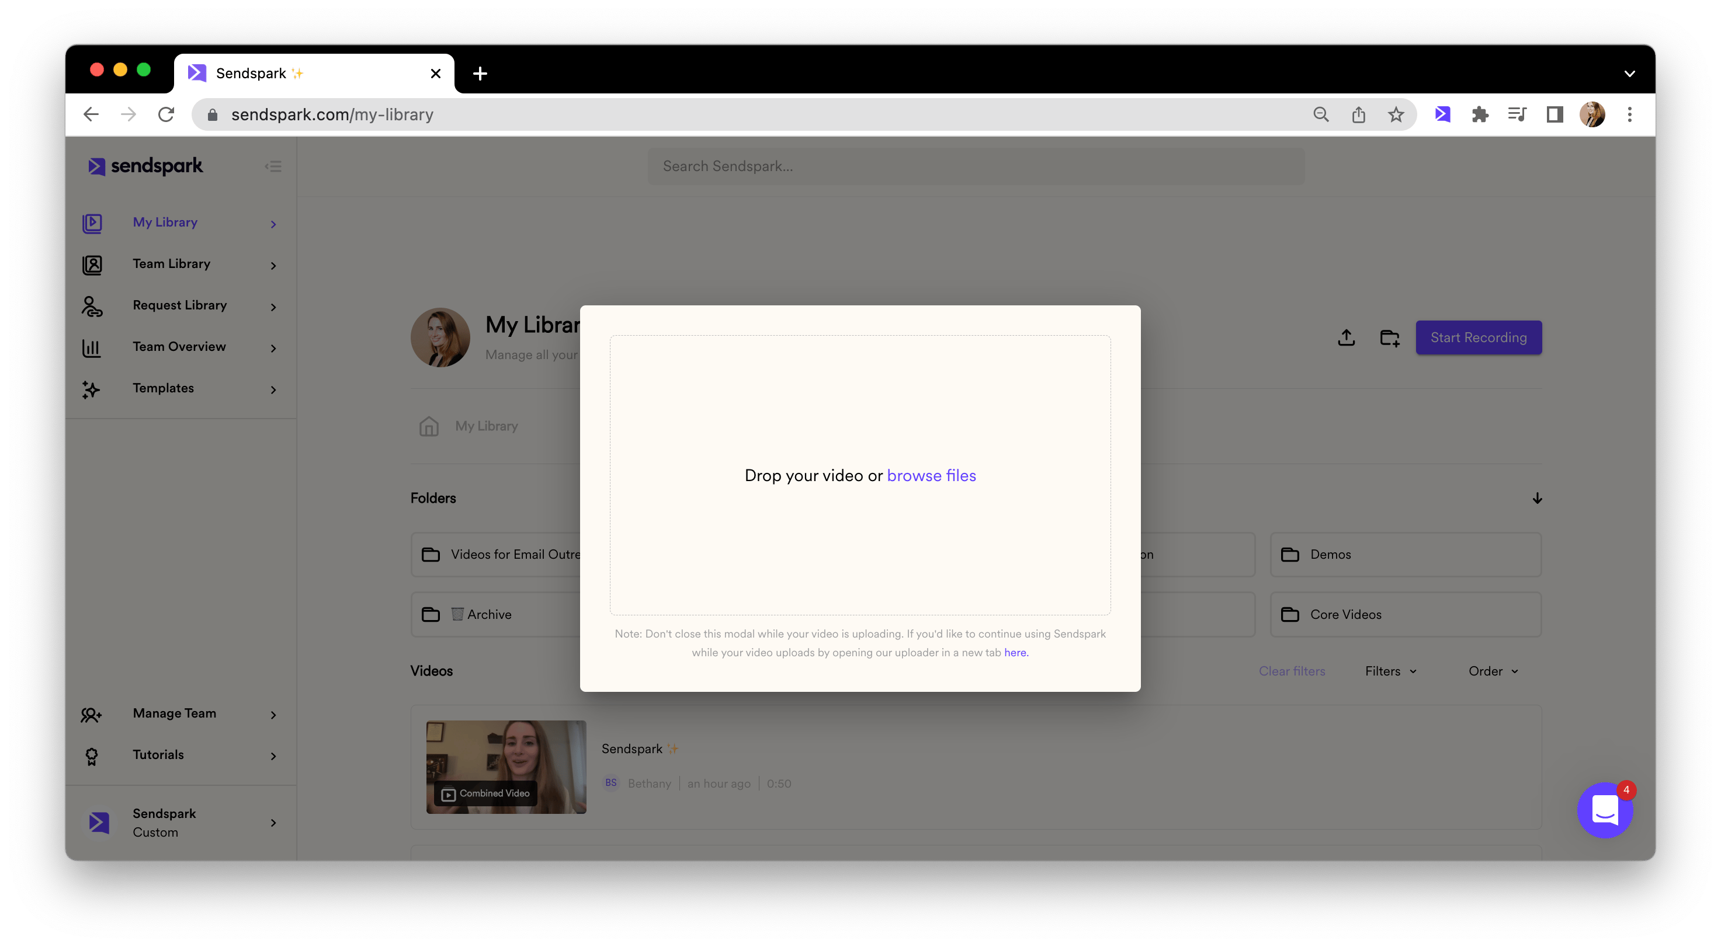
Task: Click the zoom magnifier icon in address bar
Action: (1321, 115)
